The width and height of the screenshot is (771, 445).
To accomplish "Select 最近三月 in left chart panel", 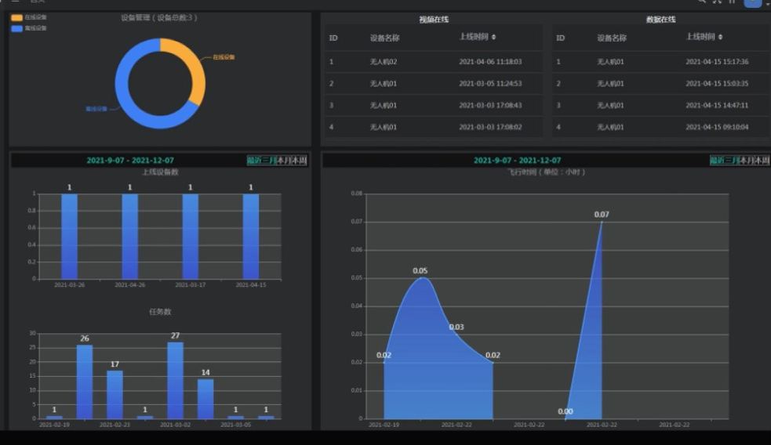I will click(x=261, y=161).
